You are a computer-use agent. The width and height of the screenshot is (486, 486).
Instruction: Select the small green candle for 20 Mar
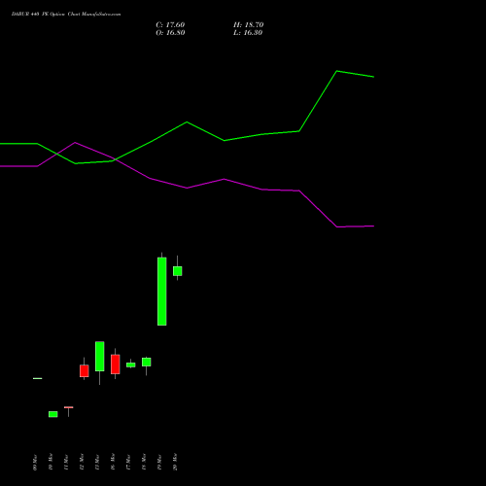pos(178,271)
